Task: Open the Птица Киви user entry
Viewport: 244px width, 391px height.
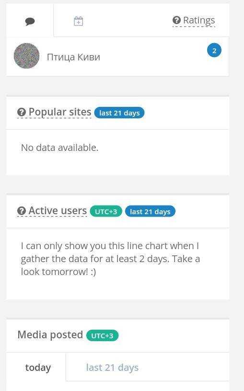Action: (x=117, y=57)
